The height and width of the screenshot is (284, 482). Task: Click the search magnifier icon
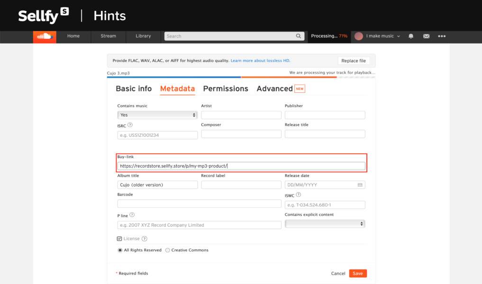point(298,36)
